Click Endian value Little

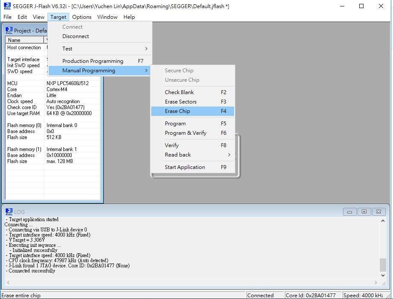click(51, 95)
